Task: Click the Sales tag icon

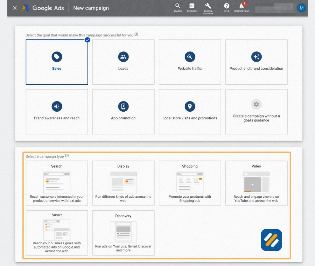Action: click(x=57, y=57)
